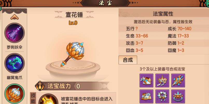Choose the trident weapon equipment slot
Image resolution: width=209 pixels, height=104 pixels.
[178, 81]
